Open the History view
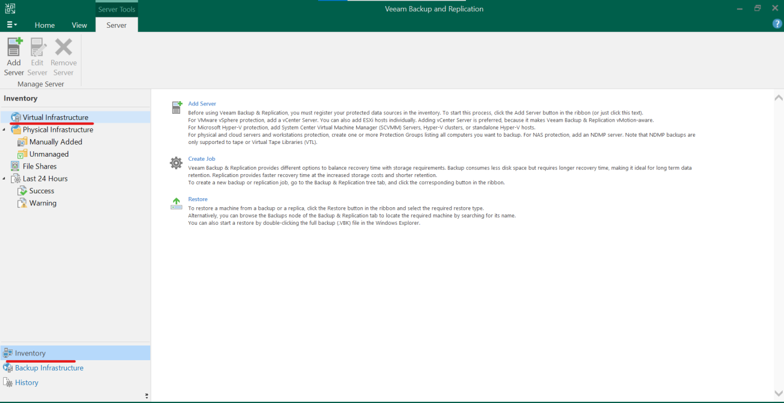Screen dimensions: 784x403 27,383
